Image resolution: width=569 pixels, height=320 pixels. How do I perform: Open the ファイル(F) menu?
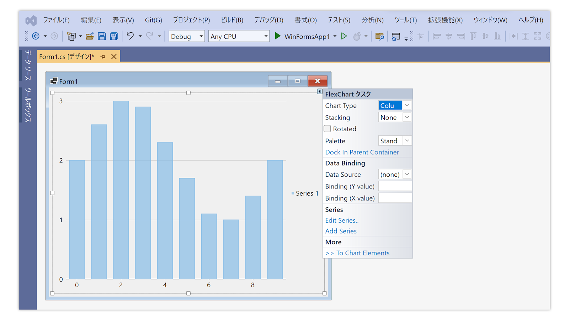point(56,20)
